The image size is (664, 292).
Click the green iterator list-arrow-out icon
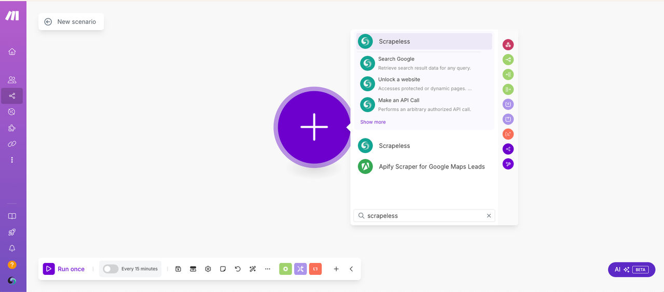click(x=508, y=89)
